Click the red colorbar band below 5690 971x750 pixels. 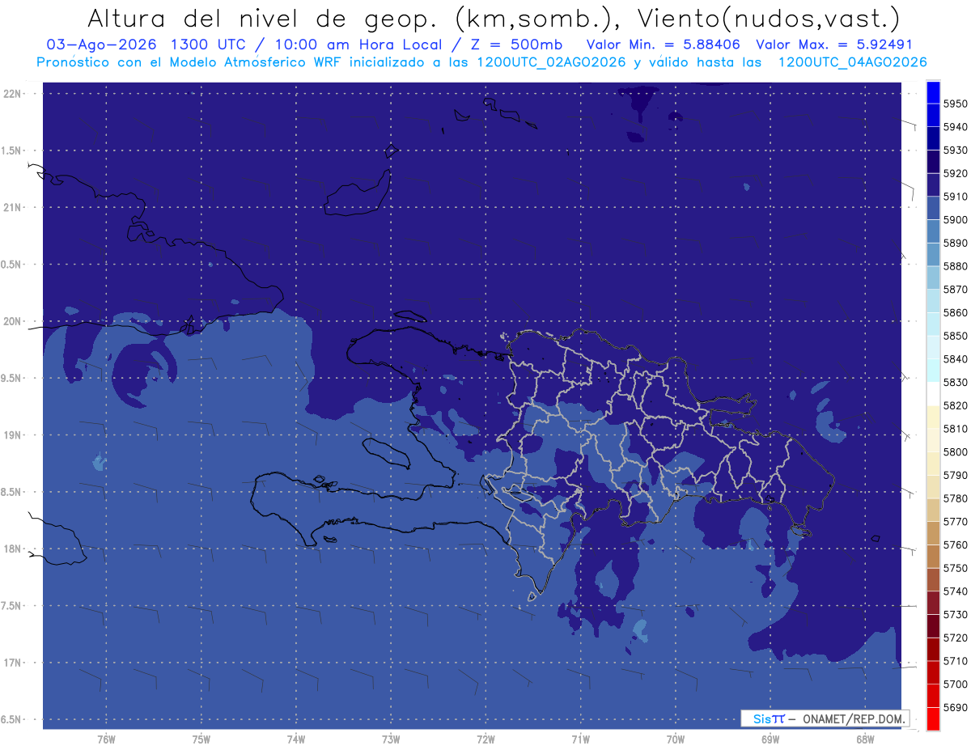933,718
